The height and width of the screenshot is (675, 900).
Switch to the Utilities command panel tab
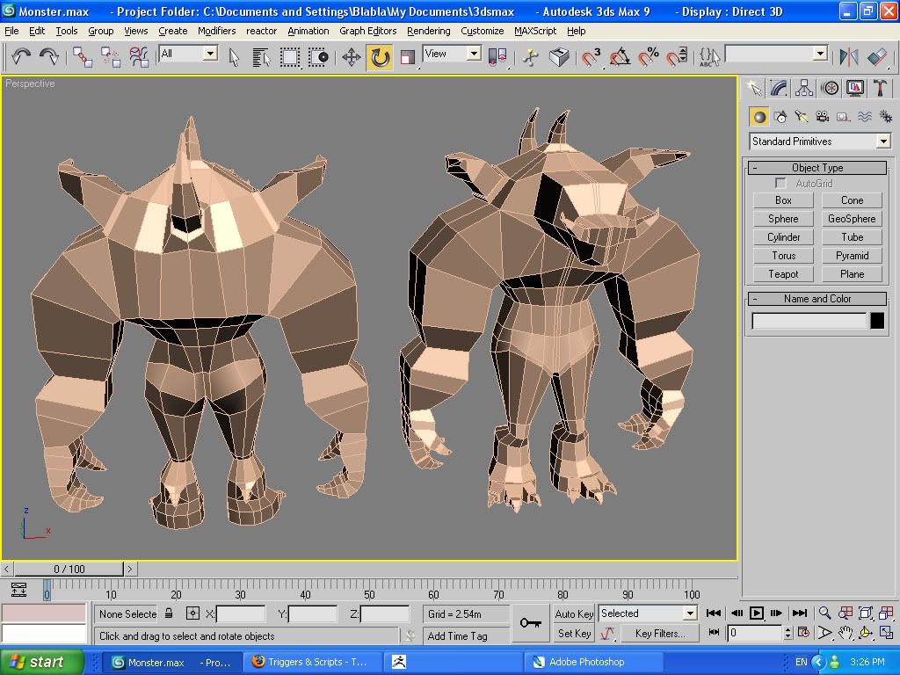[880, 88]
